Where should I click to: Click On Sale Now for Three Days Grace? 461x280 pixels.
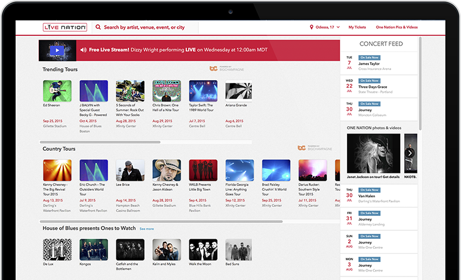coord(369,81)
